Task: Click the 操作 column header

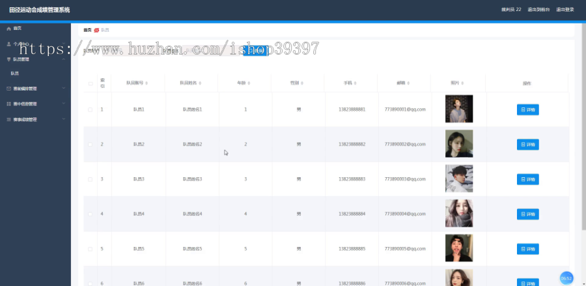Action: pos(527,83)
